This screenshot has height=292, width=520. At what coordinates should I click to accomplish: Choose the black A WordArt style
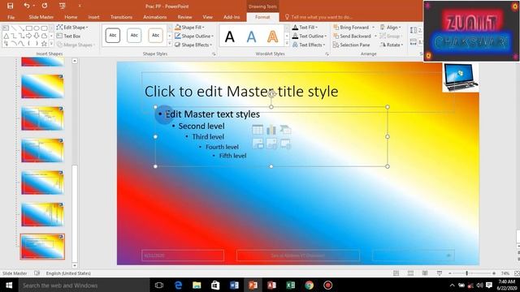pos(229,36)
